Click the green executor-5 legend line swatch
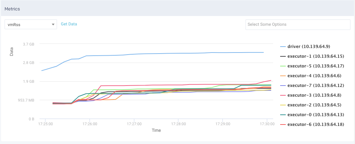The height and width of the screenshot is (144, 355). pyautogui.click(x=283, y=66)
